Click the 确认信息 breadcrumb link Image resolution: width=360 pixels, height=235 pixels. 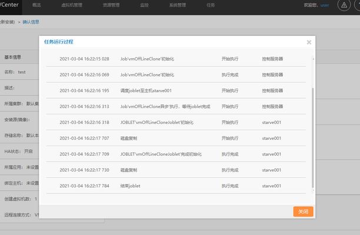(x=31, y=22)
